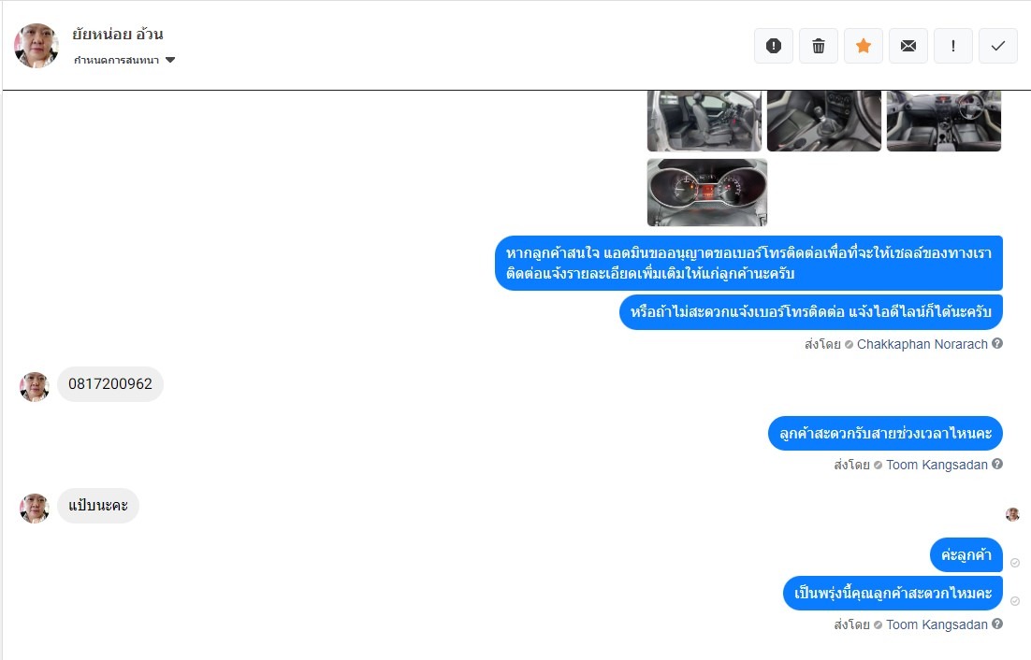
Task: Open the conversation assignment dropdown arrow
Action: coord(170,60)
